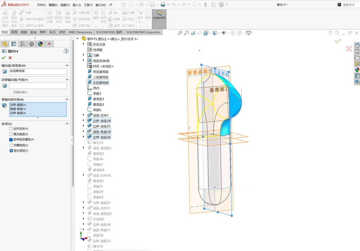Image resolution: width=360 pixels, height=251 pixels.
Task: Click green checkmark to accept 镜向14
Action: 4,58
